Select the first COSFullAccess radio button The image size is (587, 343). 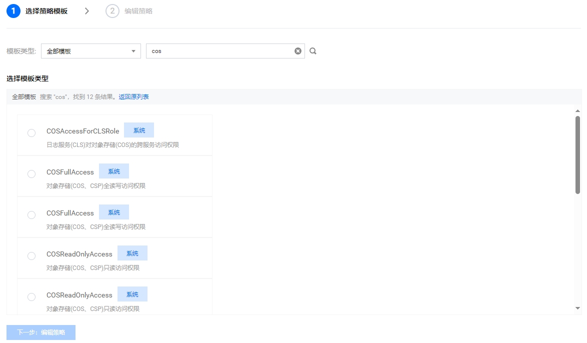(x=31, y=174)
